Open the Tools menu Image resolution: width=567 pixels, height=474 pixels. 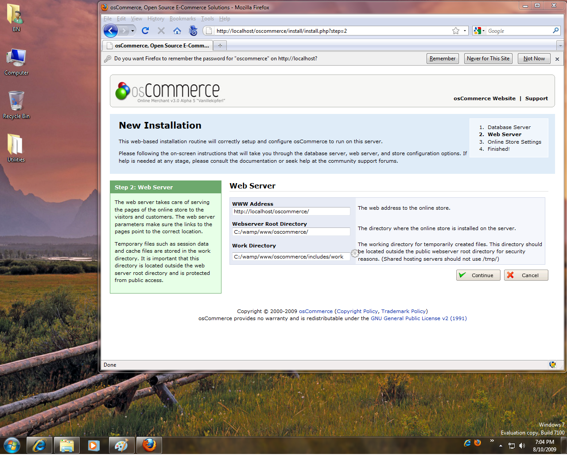point(207,19)
